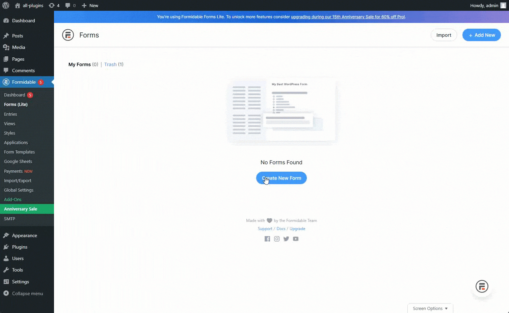Image resolution: width=509 pixels, height=313 pixels.
Task: Open the all-plugins site home link
Action: coord(29,5)
